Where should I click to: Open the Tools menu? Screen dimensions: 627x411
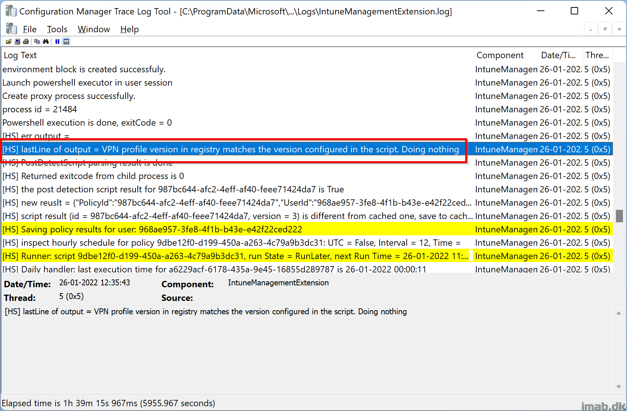point(57,29)
